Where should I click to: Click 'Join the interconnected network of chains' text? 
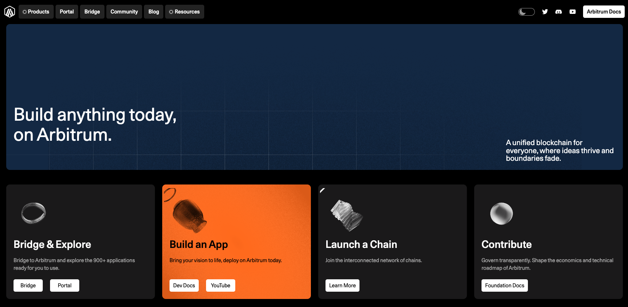(x=374, y=260)
